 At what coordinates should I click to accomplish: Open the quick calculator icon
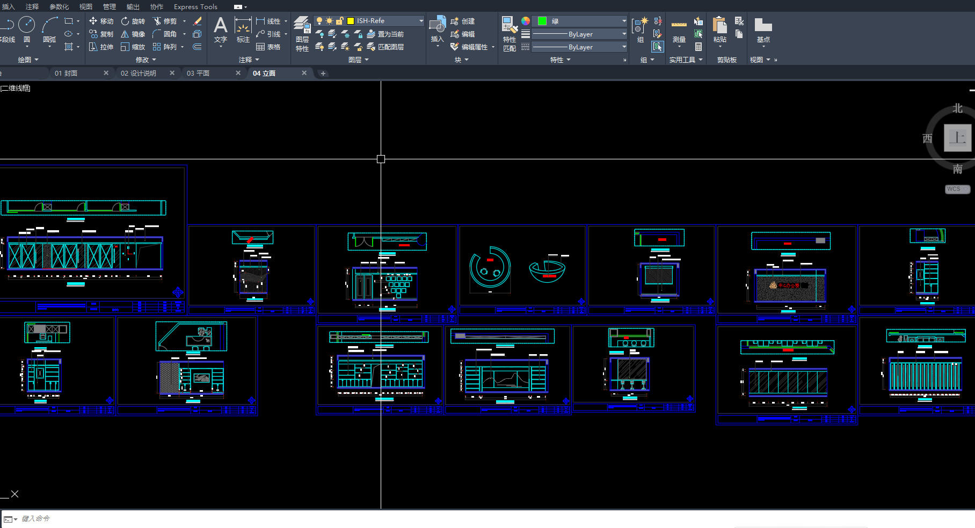coord(698,47)
